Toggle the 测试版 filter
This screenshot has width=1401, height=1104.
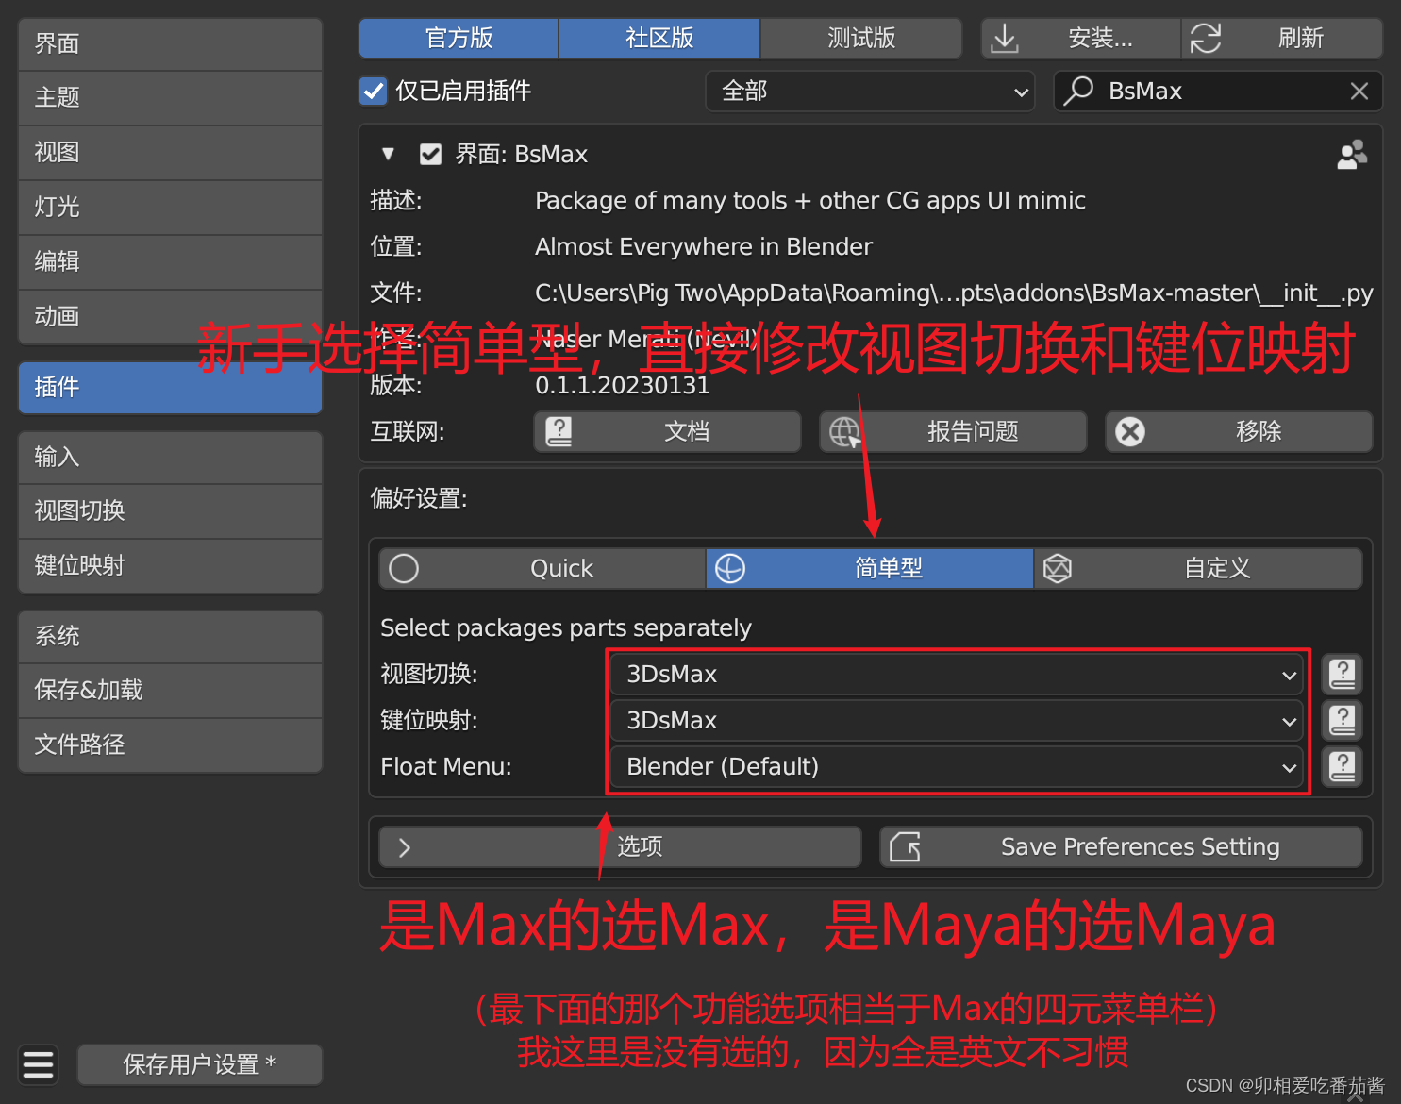[861, 39]
